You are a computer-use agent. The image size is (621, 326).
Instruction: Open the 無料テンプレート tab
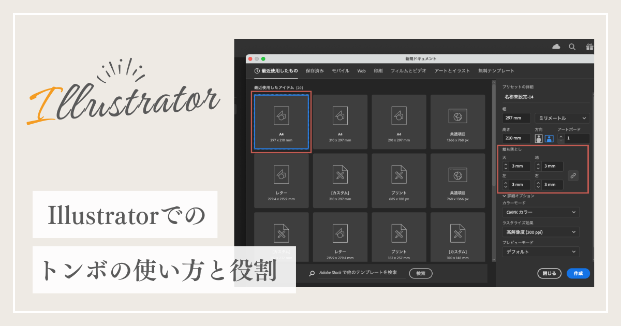[496, 71]
